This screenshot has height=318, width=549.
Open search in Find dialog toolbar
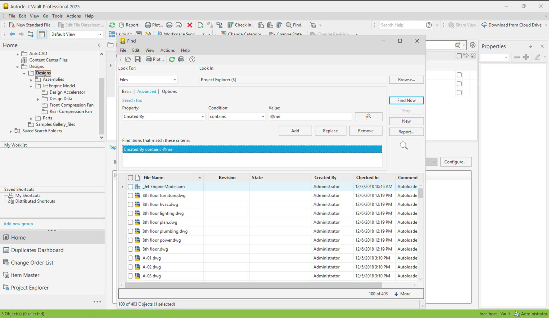(x=128, y=59)
